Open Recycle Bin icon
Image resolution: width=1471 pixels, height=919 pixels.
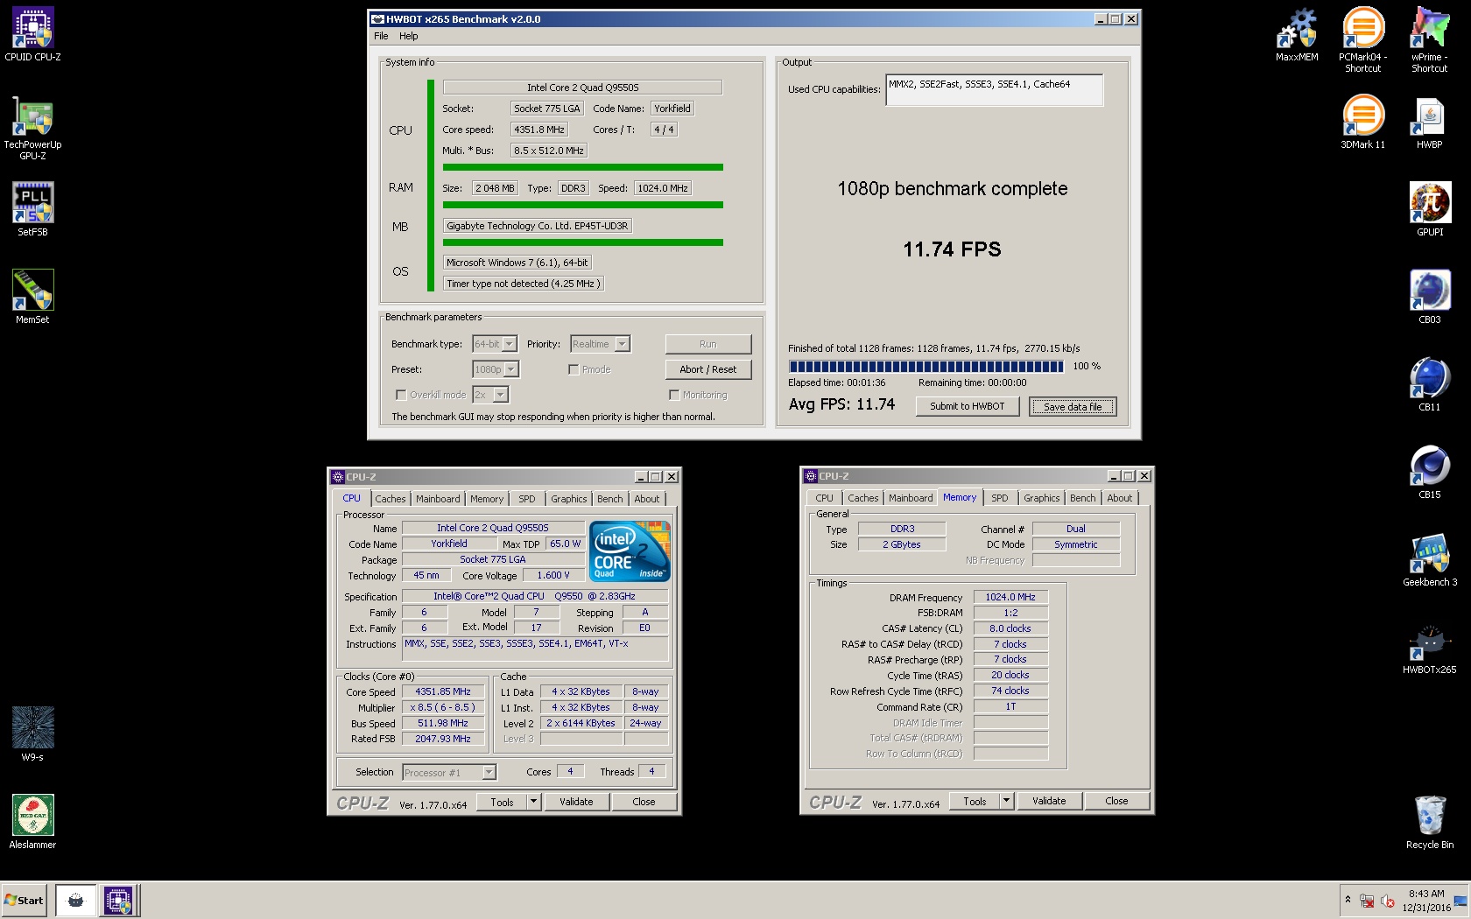click(1430, 822)
